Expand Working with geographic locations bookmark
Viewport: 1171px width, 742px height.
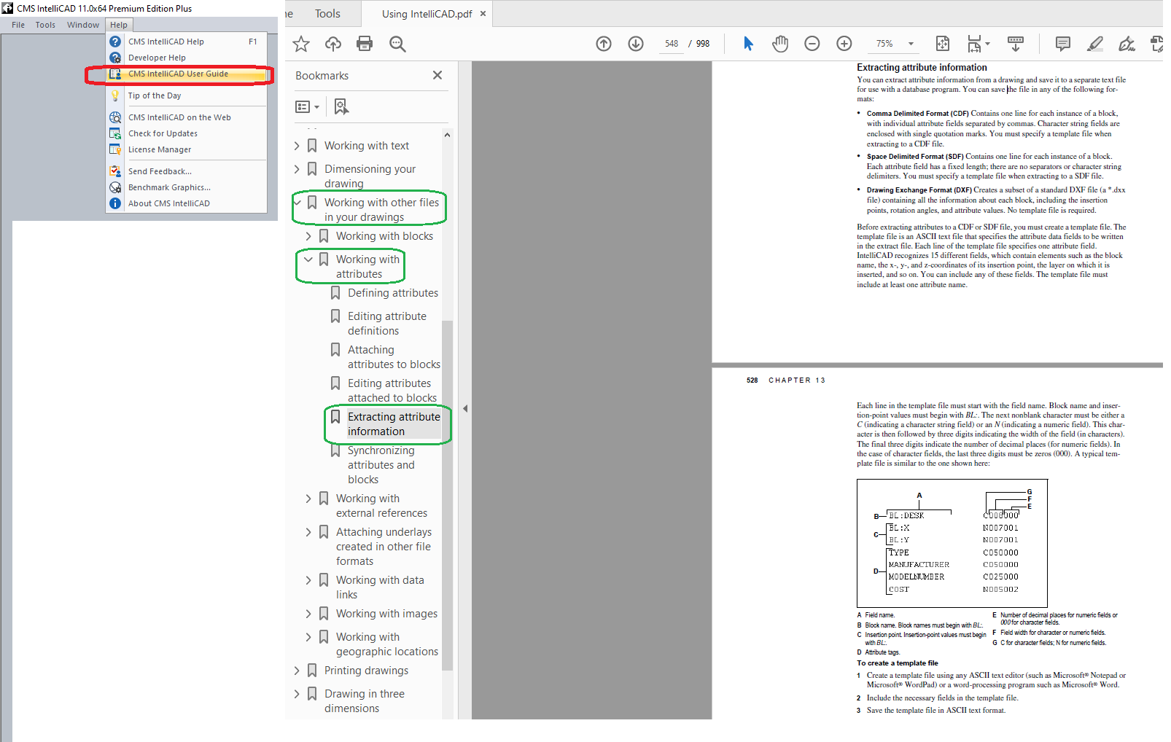308,637
